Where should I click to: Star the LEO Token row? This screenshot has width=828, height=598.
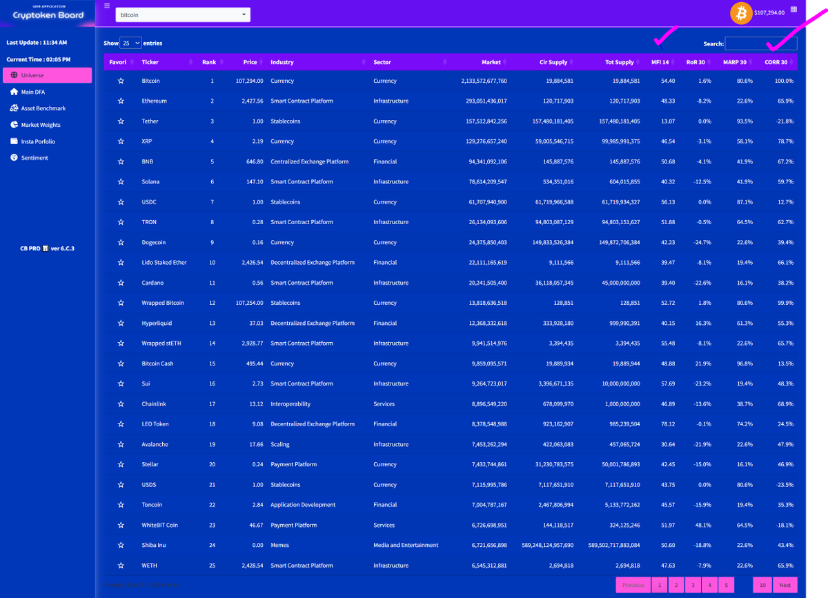[121, 424]
